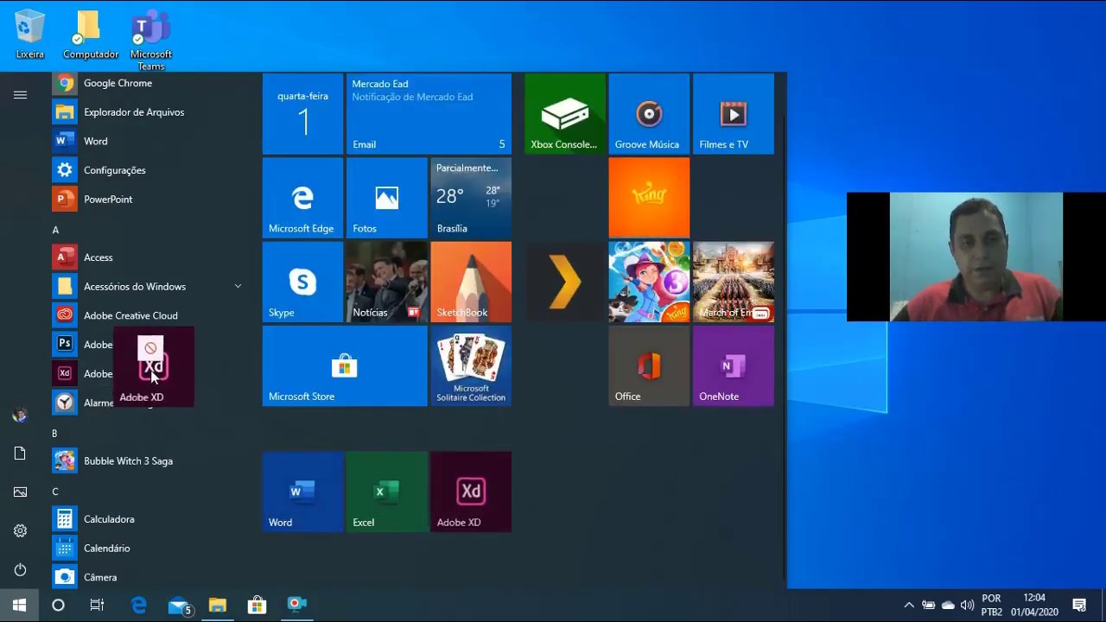Open the SketchBook tile

point(471,282)
